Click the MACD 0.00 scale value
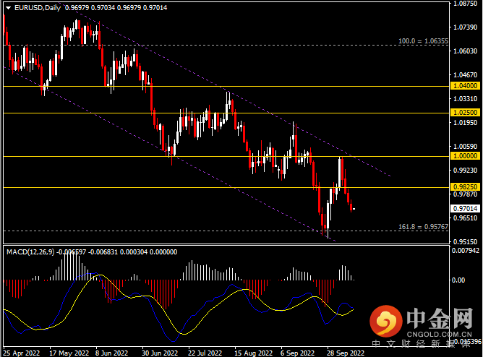 point(458,280)
